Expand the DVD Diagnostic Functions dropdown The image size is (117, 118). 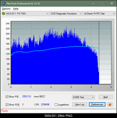pos(66,14)
